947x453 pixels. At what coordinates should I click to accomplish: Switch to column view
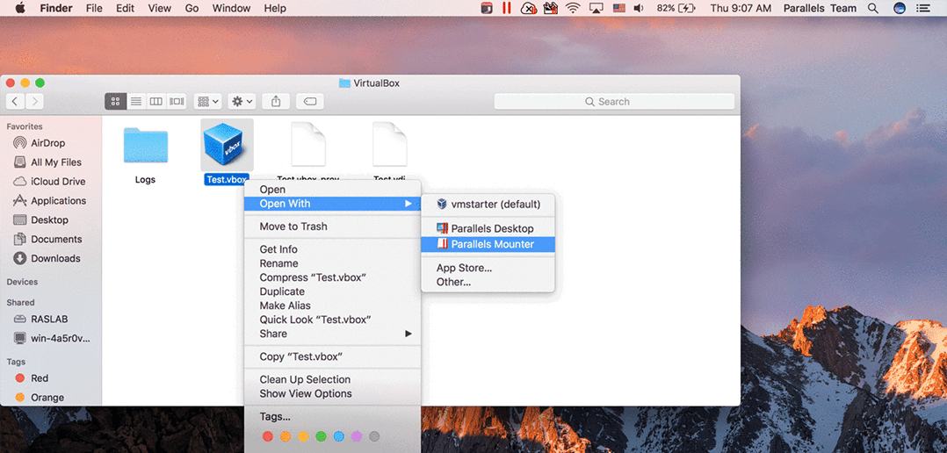pyautogui.click(x=155, y=101)
